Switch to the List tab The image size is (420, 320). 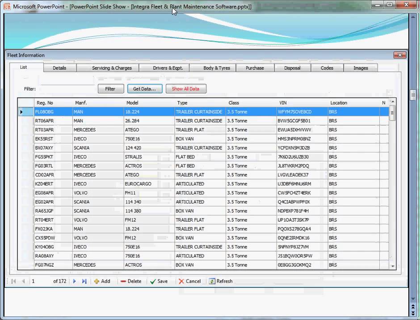coord(26,67)
